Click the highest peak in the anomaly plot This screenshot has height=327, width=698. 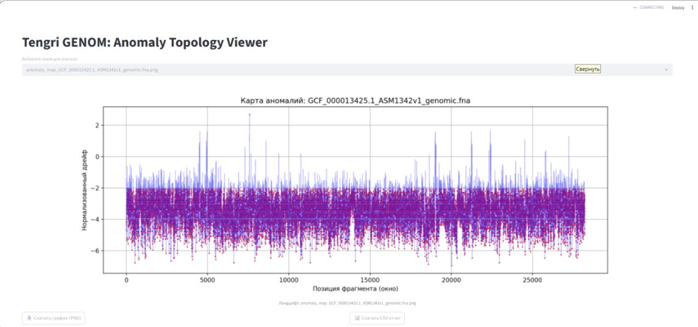point(249,115)
